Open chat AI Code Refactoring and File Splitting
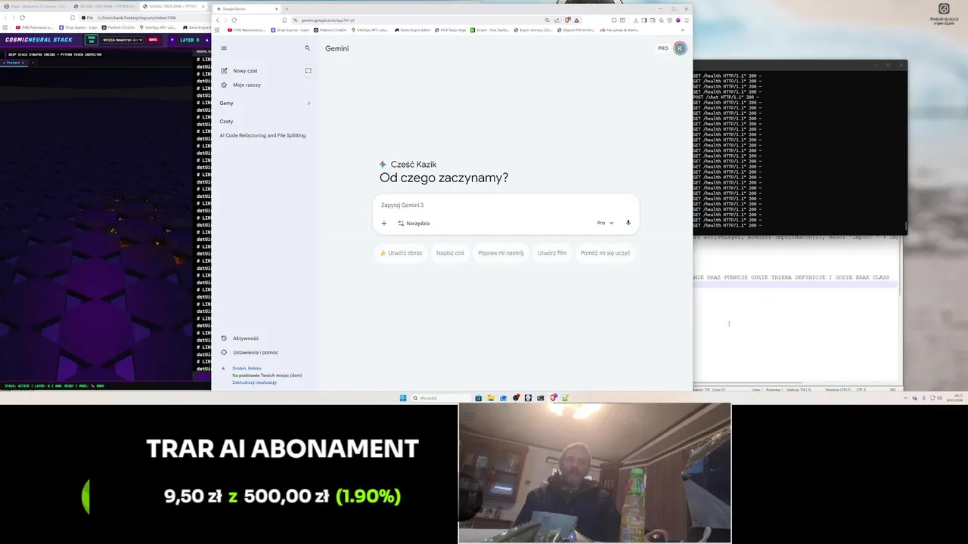The width and height of the screenshot is (968, 544). 262,136
